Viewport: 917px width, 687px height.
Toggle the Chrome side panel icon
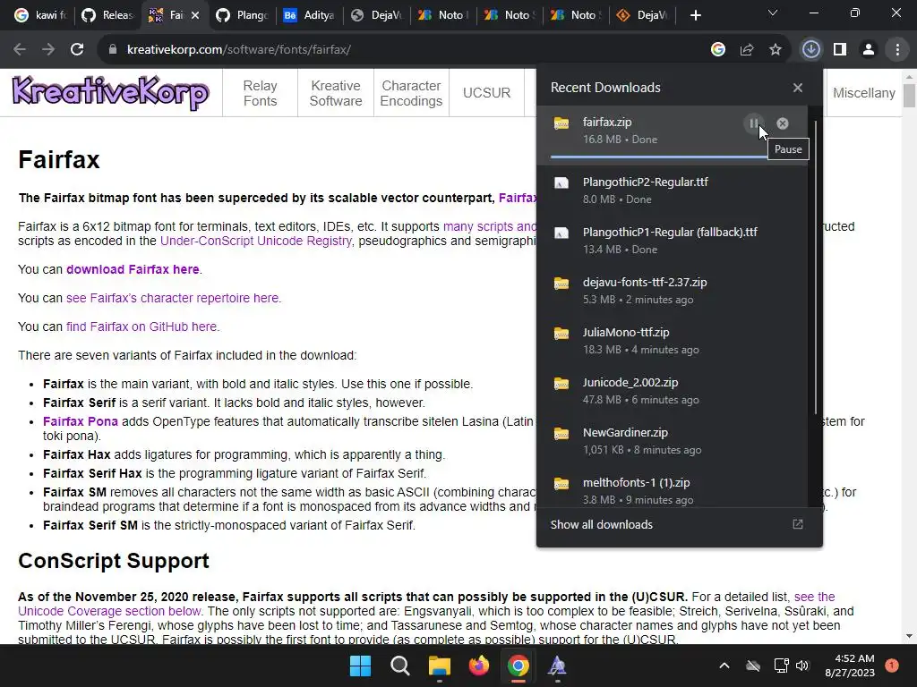[x=840, y=50]
